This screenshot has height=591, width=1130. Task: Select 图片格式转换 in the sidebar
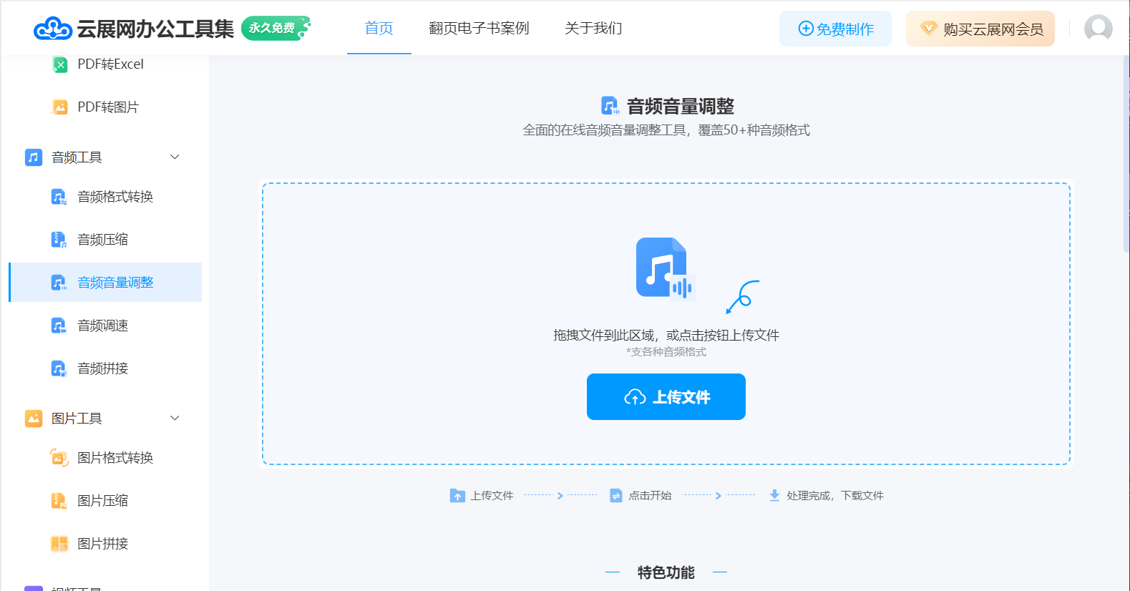point(105,458)
